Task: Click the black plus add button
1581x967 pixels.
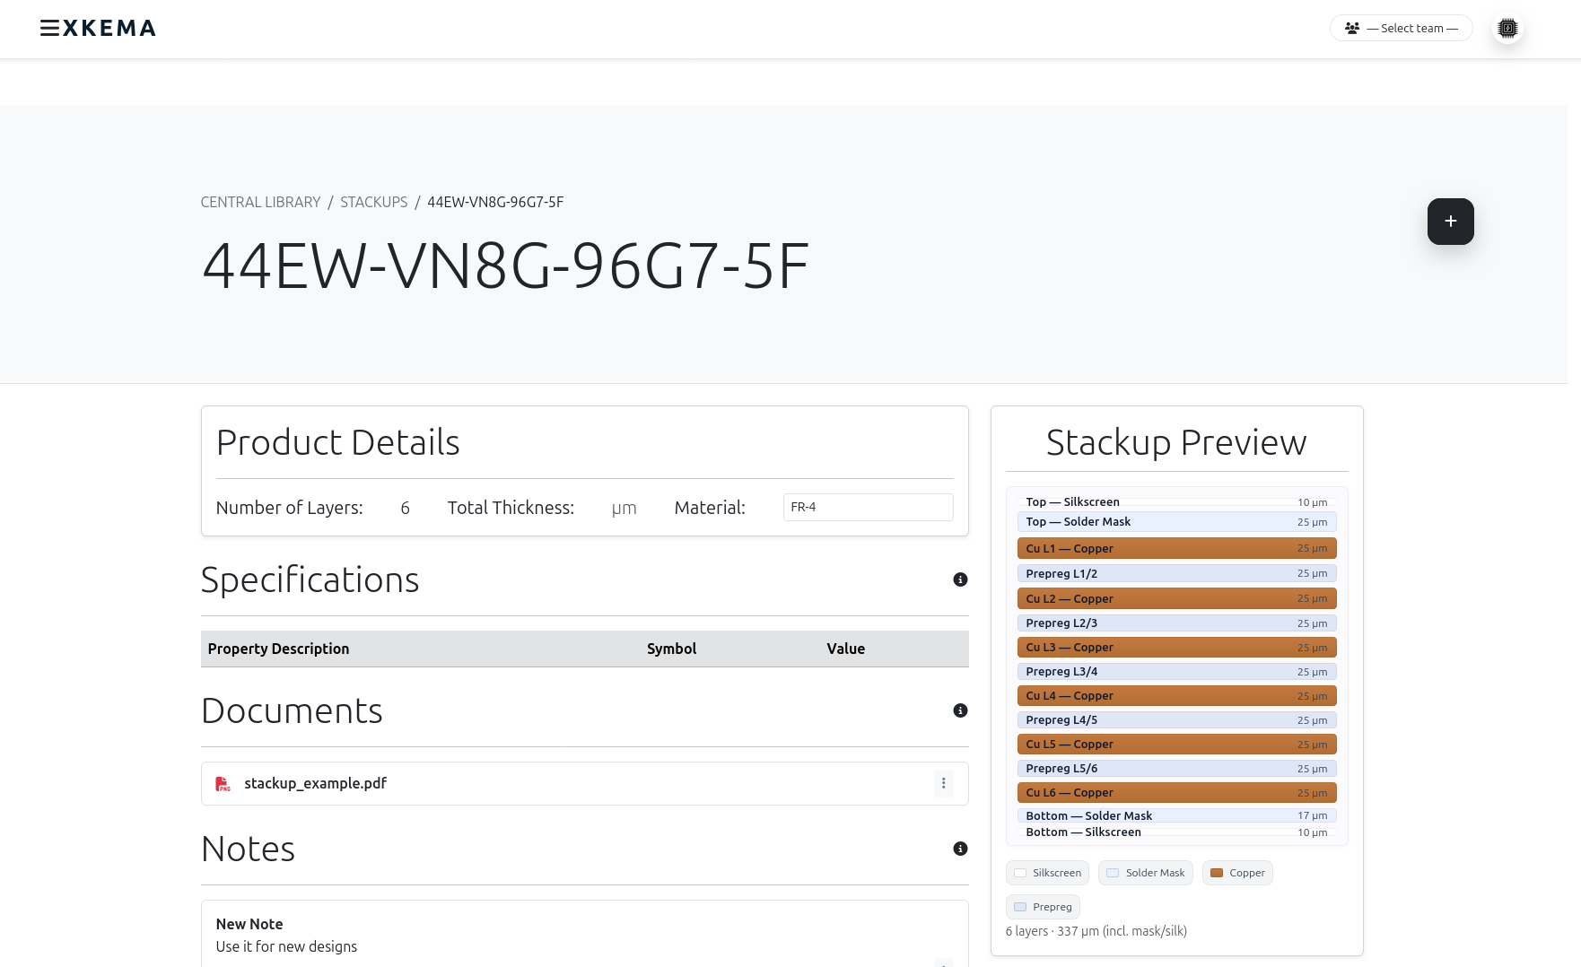Action: tap(1450, 221)
